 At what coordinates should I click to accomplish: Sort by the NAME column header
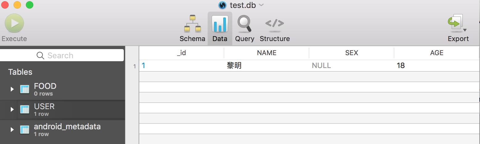tap(266, 53)
